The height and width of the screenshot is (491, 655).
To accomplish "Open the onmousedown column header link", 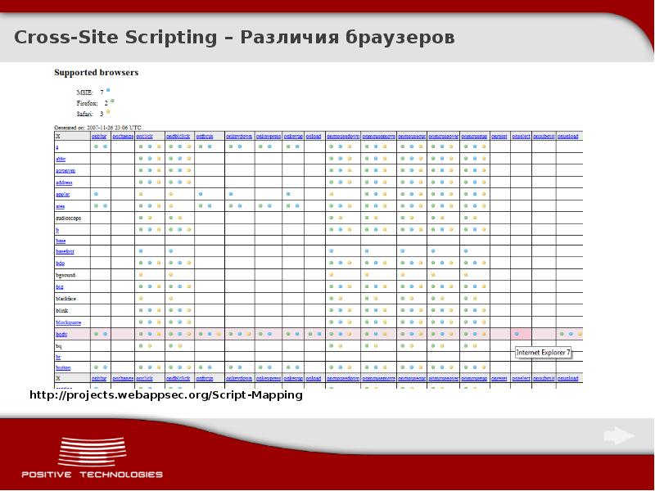I will [x=343, y=137].
